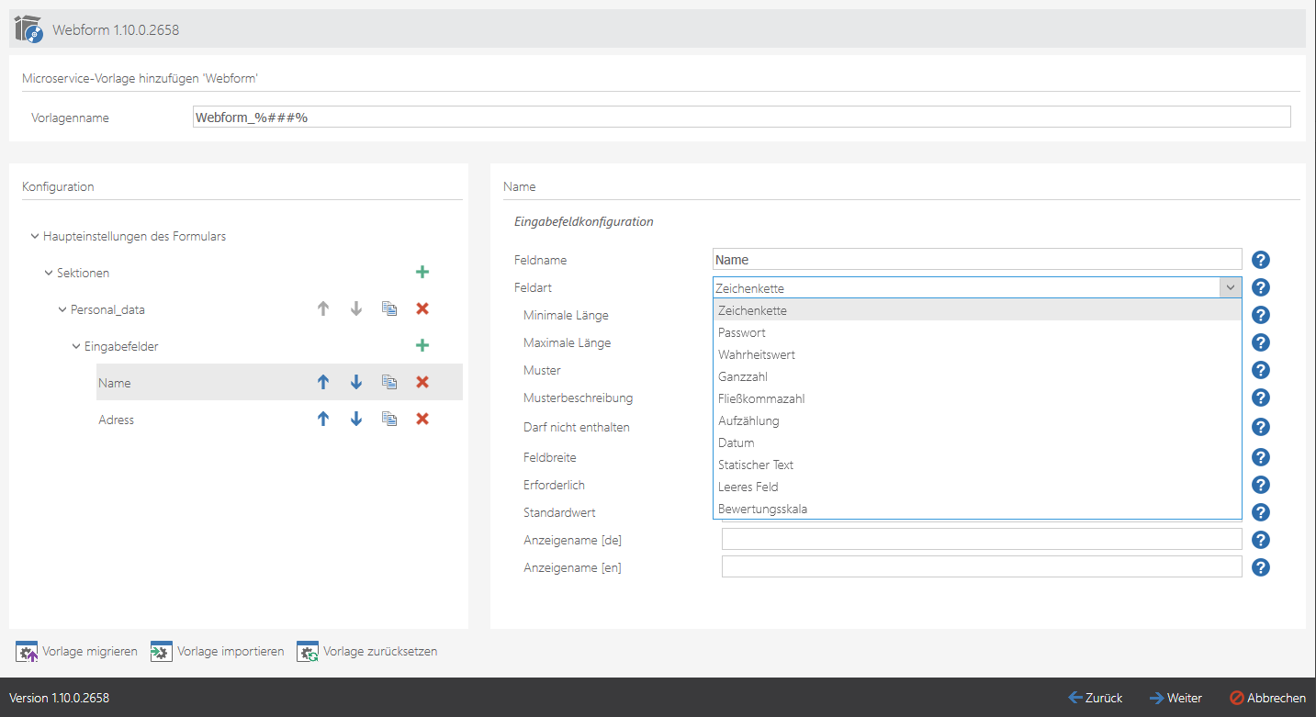This screenshot has width=1316, height=717.
Task: Click the Weiter button
Action: (x=1175, y=698)
